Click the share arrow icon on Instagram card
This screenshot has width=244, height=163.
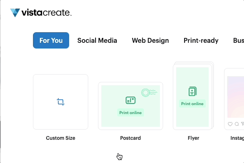coord(242,124)
